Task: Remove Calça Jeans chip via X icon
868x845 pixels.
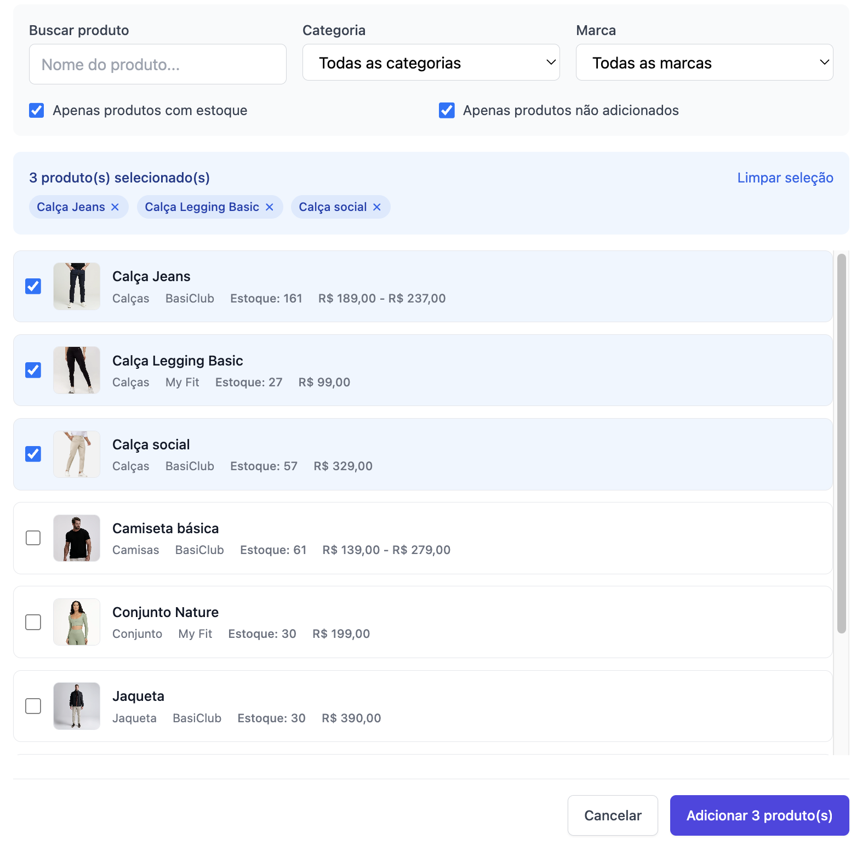Action: coord(115,207)
